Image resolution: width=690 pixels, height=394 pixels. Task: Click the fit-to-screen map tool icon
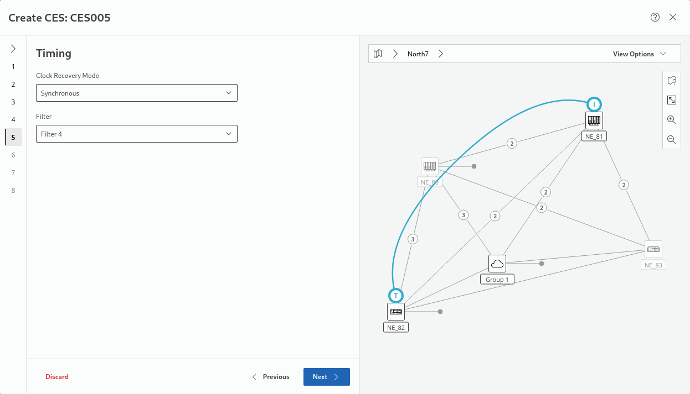671,100
